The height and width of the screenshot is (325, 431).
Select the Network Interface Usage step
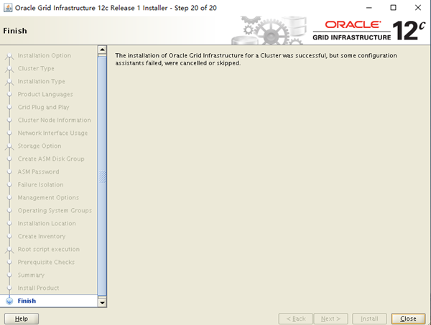52,133
